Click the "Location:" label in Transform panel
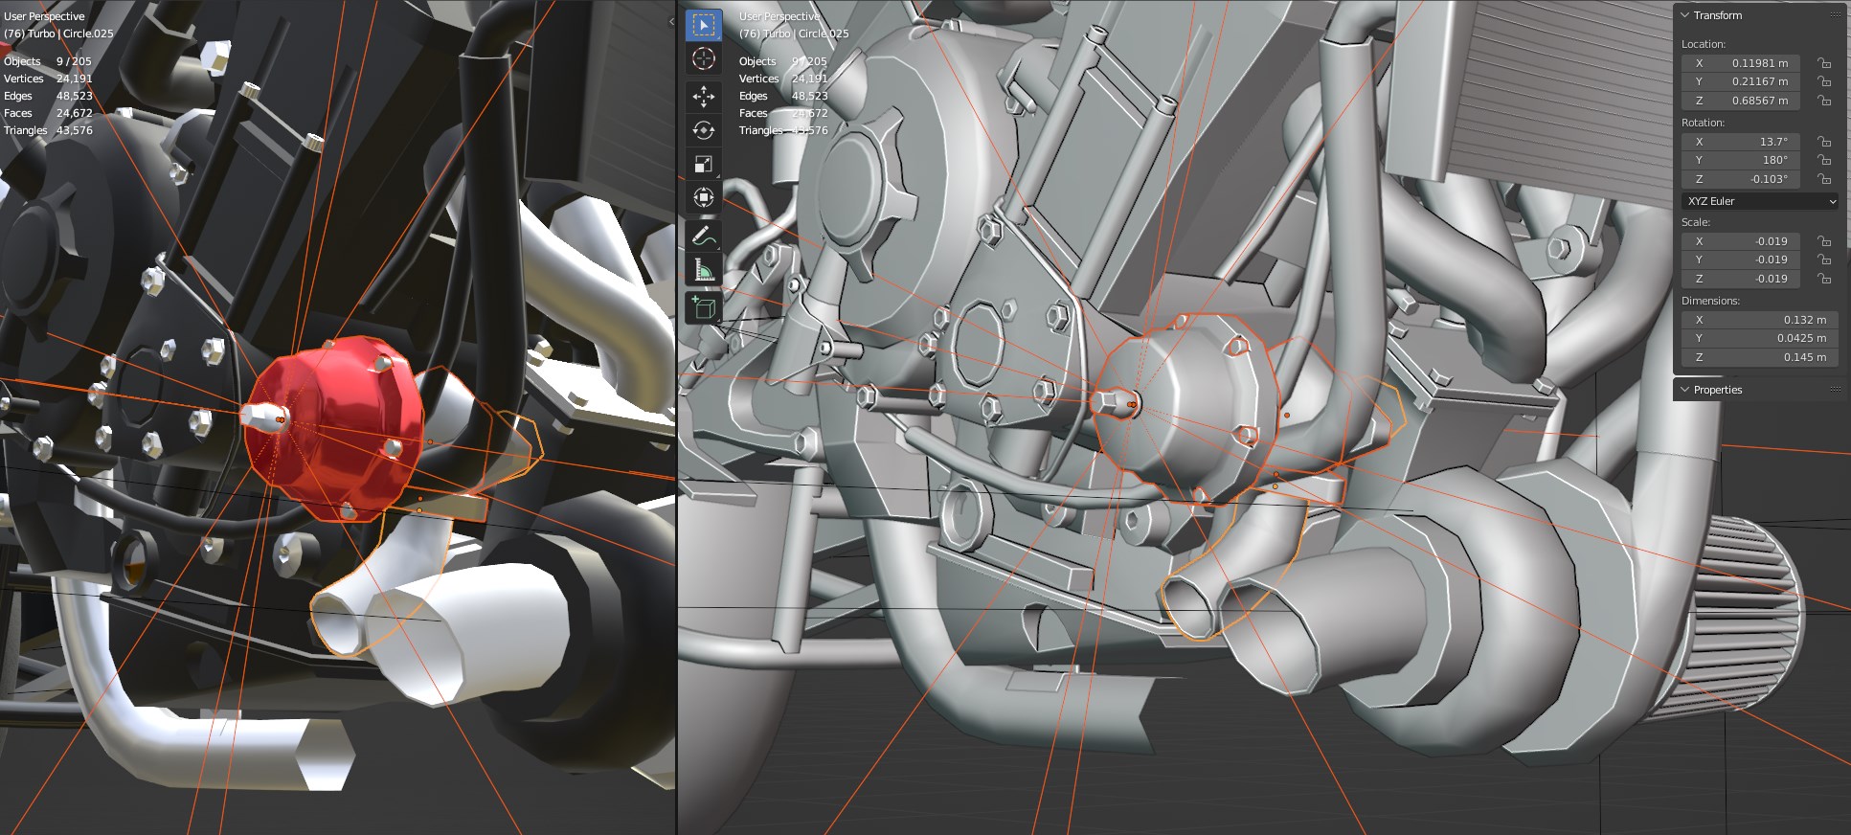1851x835 pixels. (x=1704, y=44)
